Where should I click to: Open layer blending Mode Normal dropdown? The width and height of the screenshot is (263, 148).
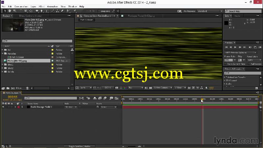71,107
